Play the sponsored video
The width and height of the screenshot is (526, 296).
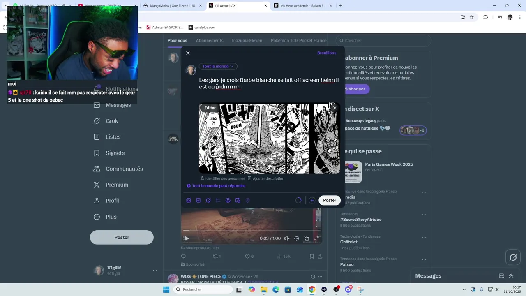[x=187, y=238]
